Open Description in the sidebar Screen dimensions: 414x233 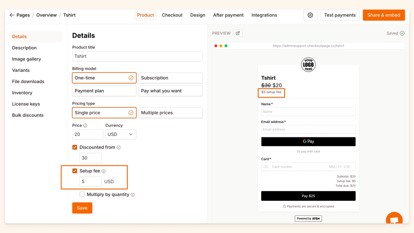pyautogui.click(x=24, y=48)
